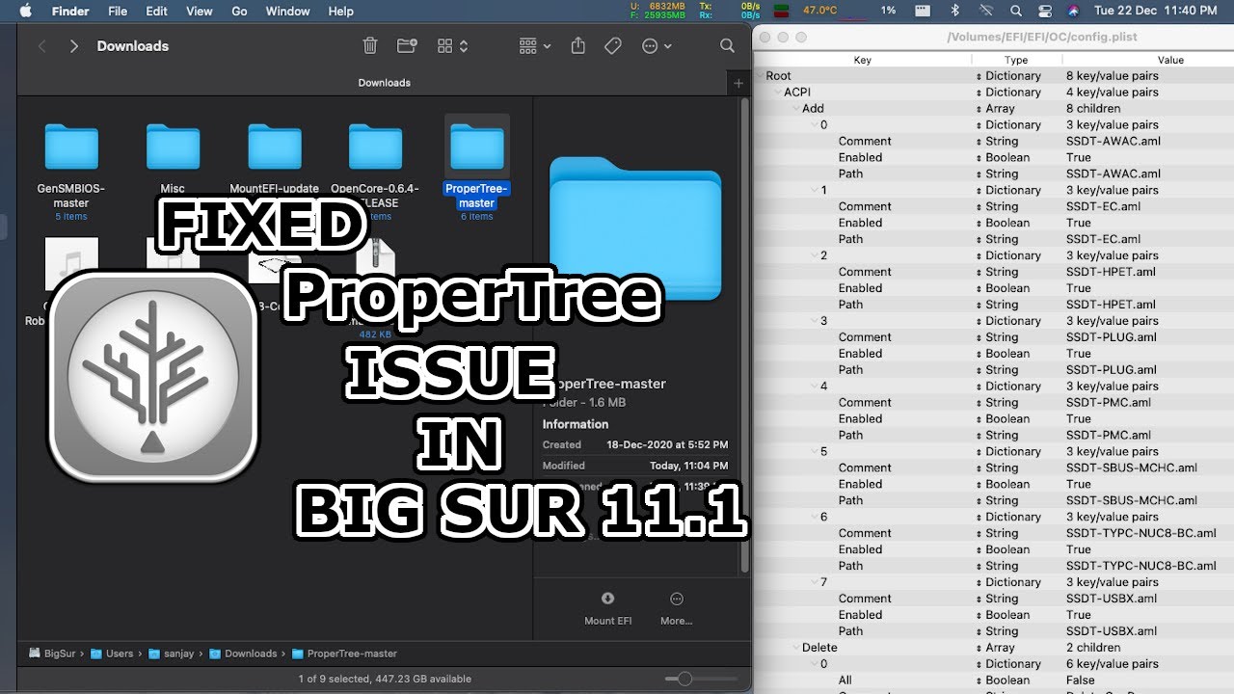Click the Edit Tags toolbar icon
Image resolution: width=1234 pixels, height=694 pixels.
tap(613, 45)
